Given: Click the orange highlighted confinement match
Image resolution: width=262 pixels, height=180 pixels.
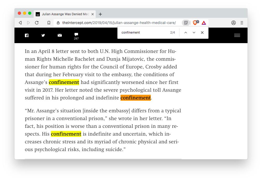Looking at the screenshot, I should 136,98.
